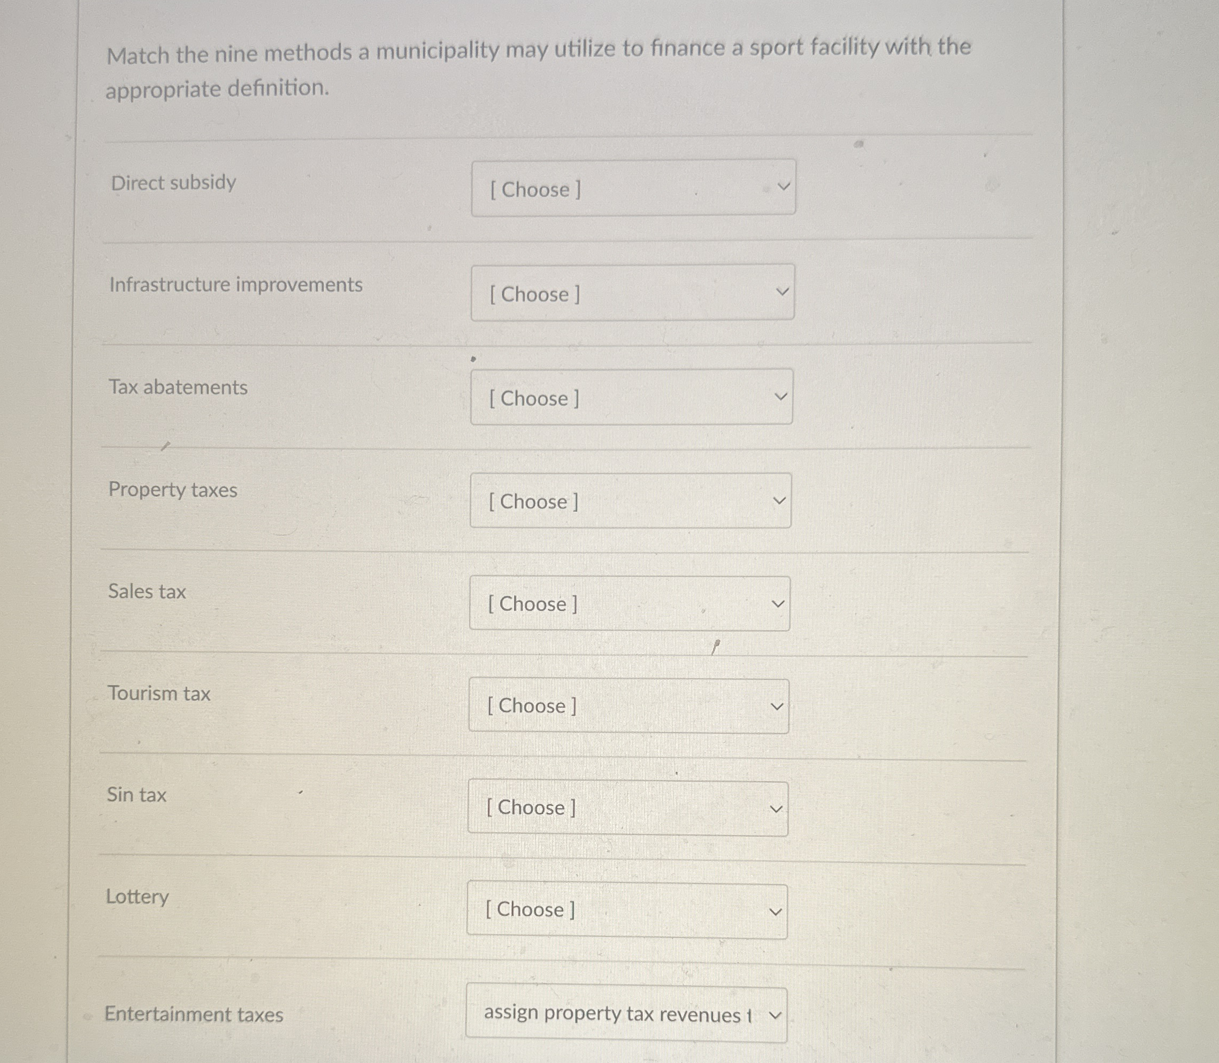Image resolution: width=1219 pixels, height=1063 pixels.
Task: Change the Entertainment taxes selected definition
Action: tap(617, 1014)
